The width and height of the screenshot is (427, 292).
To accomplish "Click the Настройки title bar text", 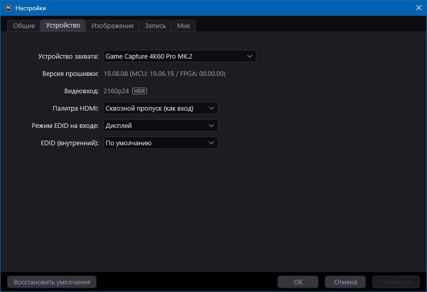I will [31, 8].
